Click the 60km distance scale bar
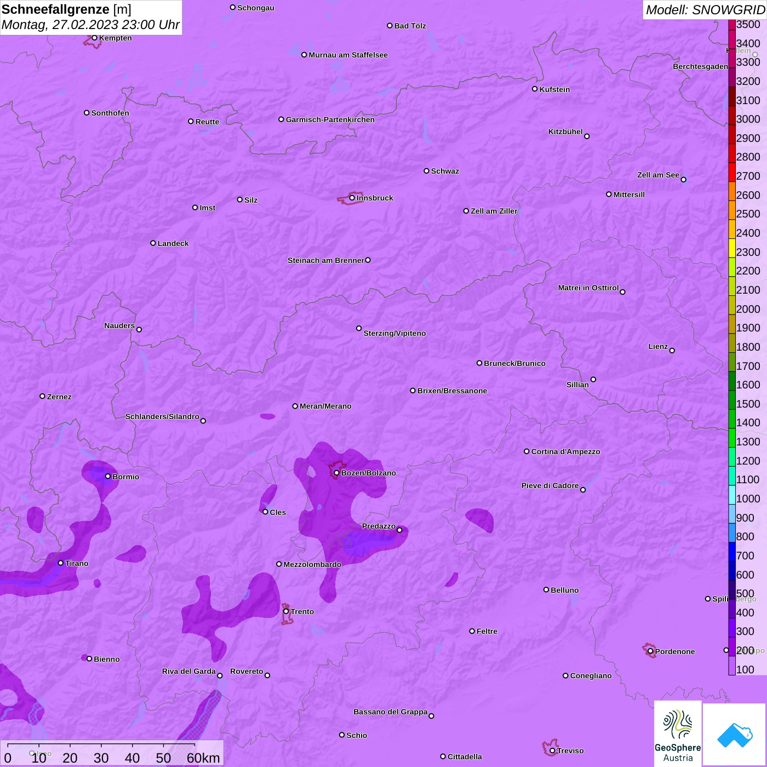The image size is (767, 767). coord(101,745)
